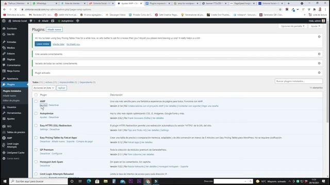The height and width of the screenshot is (185, 330).
Task: Click the Tablas de precios icon in sidebar
Action: 4,132
